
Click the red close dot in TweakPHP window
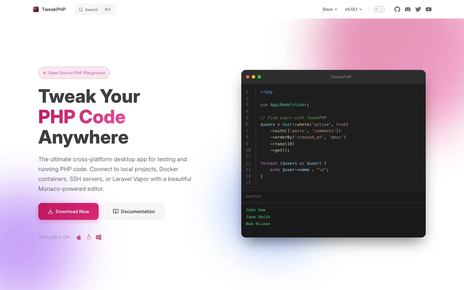[248, 77]
